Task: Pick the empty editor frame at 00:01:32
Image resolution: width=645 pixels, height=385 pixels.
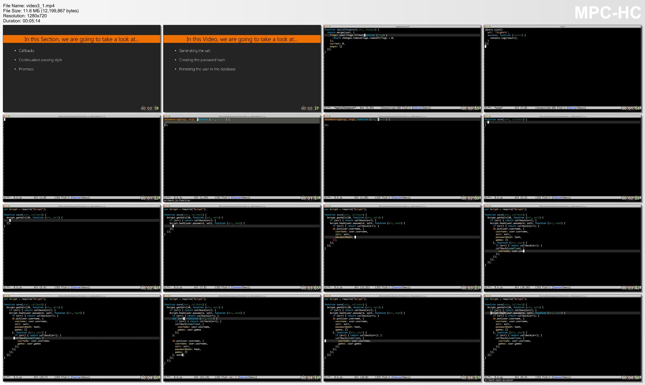Action: pos(82,158)
